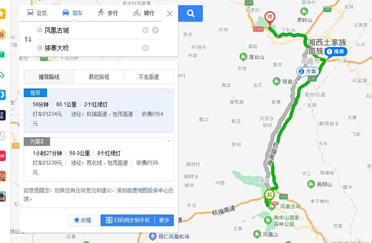This screenshot has width=372, height=243.
Task: Switch to the 骑行 cycling tab
Action: 143,13
